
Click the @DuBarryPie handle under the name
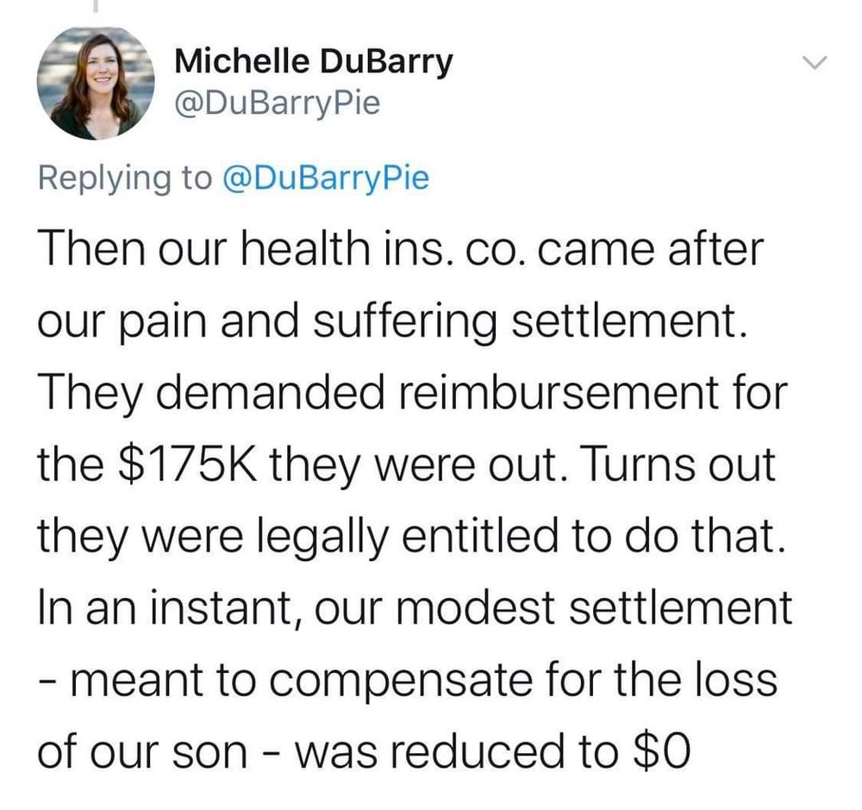278,106
